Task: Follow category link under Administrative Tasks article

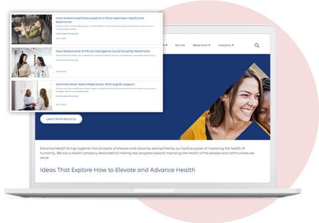Action: pyautogui.click(x=67, y=96)
